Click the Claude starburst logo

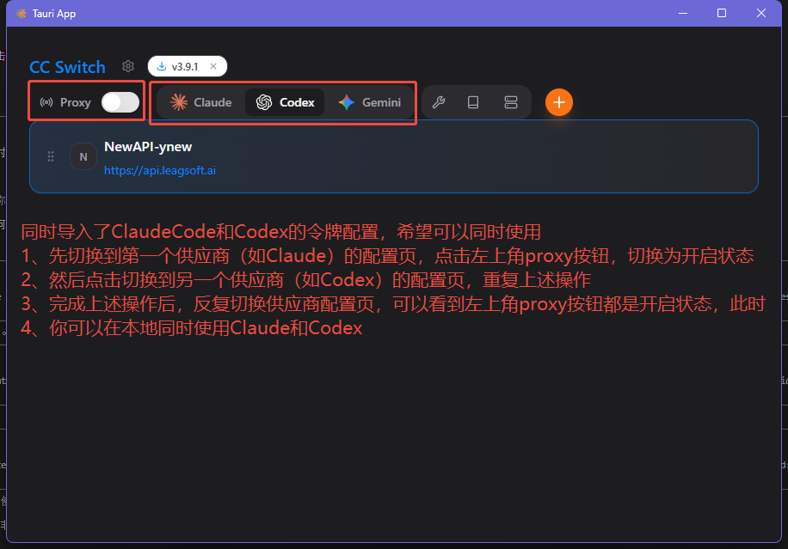pyautogui.click(x=177, y=102)
